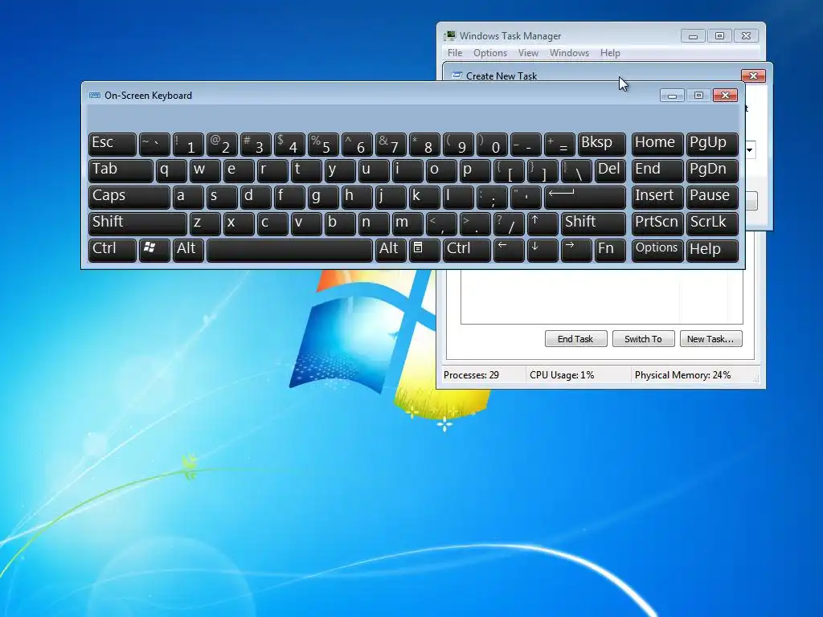This screenshot has height=617, width=823.
Task: Toggle the right Ctrl key
Action: coord(467,251)
